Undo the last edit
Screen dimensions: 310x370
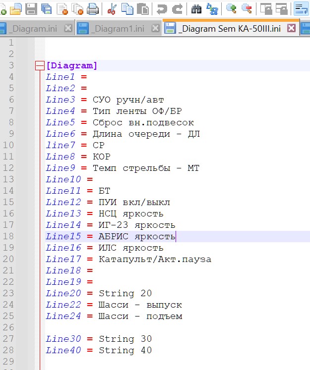162,9
